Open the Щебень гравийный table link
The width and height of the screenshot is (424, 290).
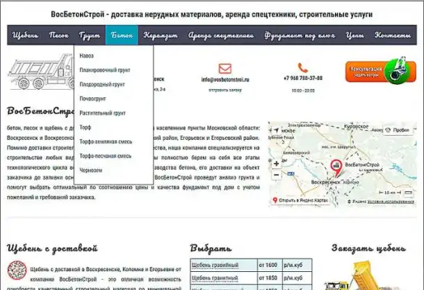point(215,265)
